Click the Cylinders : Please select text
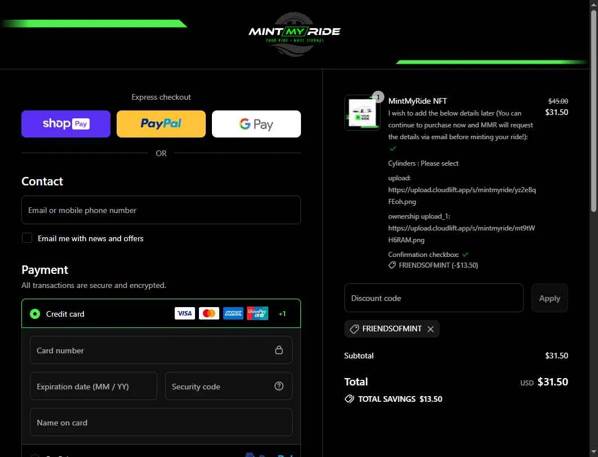The width and height of the screenshot is (598, 457). [x=423, y=163]
